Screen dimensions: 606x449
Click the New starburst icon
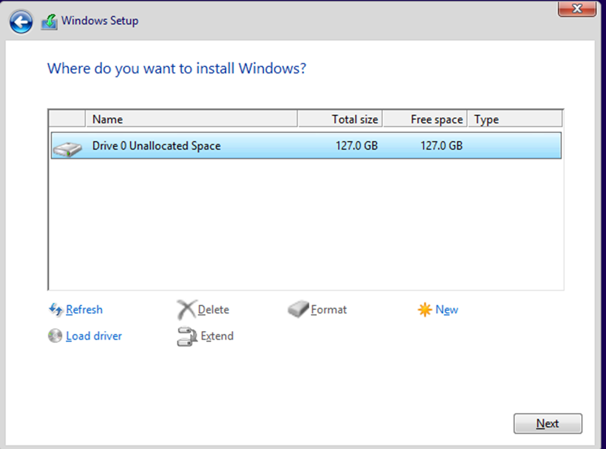click(x=425, y=310)
